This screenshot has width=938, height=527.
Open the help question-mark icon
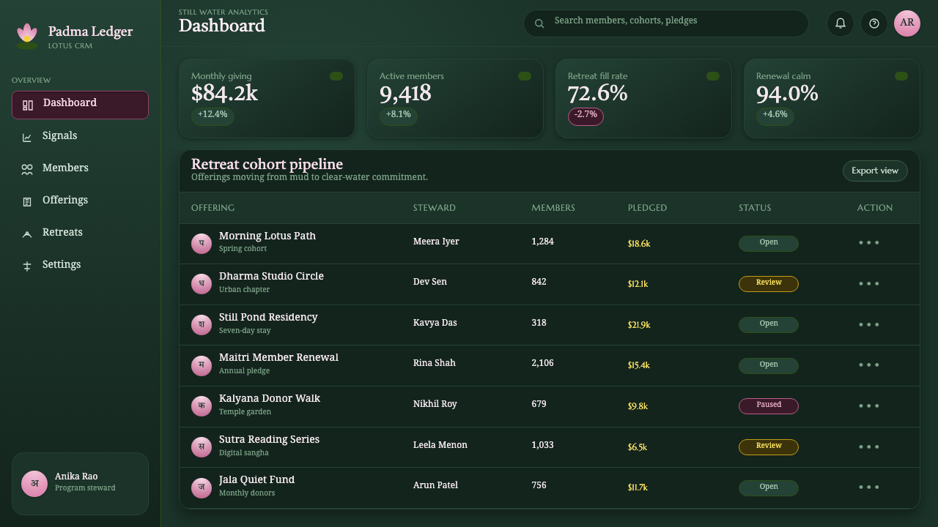click(x=874, y=23)
